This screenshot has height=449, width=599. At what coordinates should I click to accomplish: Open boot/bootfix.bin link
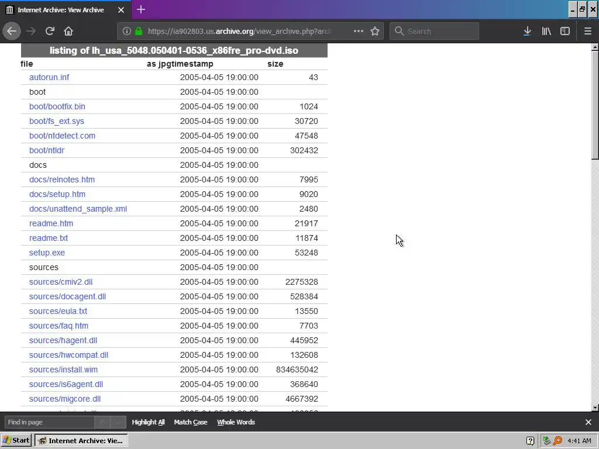57,106
